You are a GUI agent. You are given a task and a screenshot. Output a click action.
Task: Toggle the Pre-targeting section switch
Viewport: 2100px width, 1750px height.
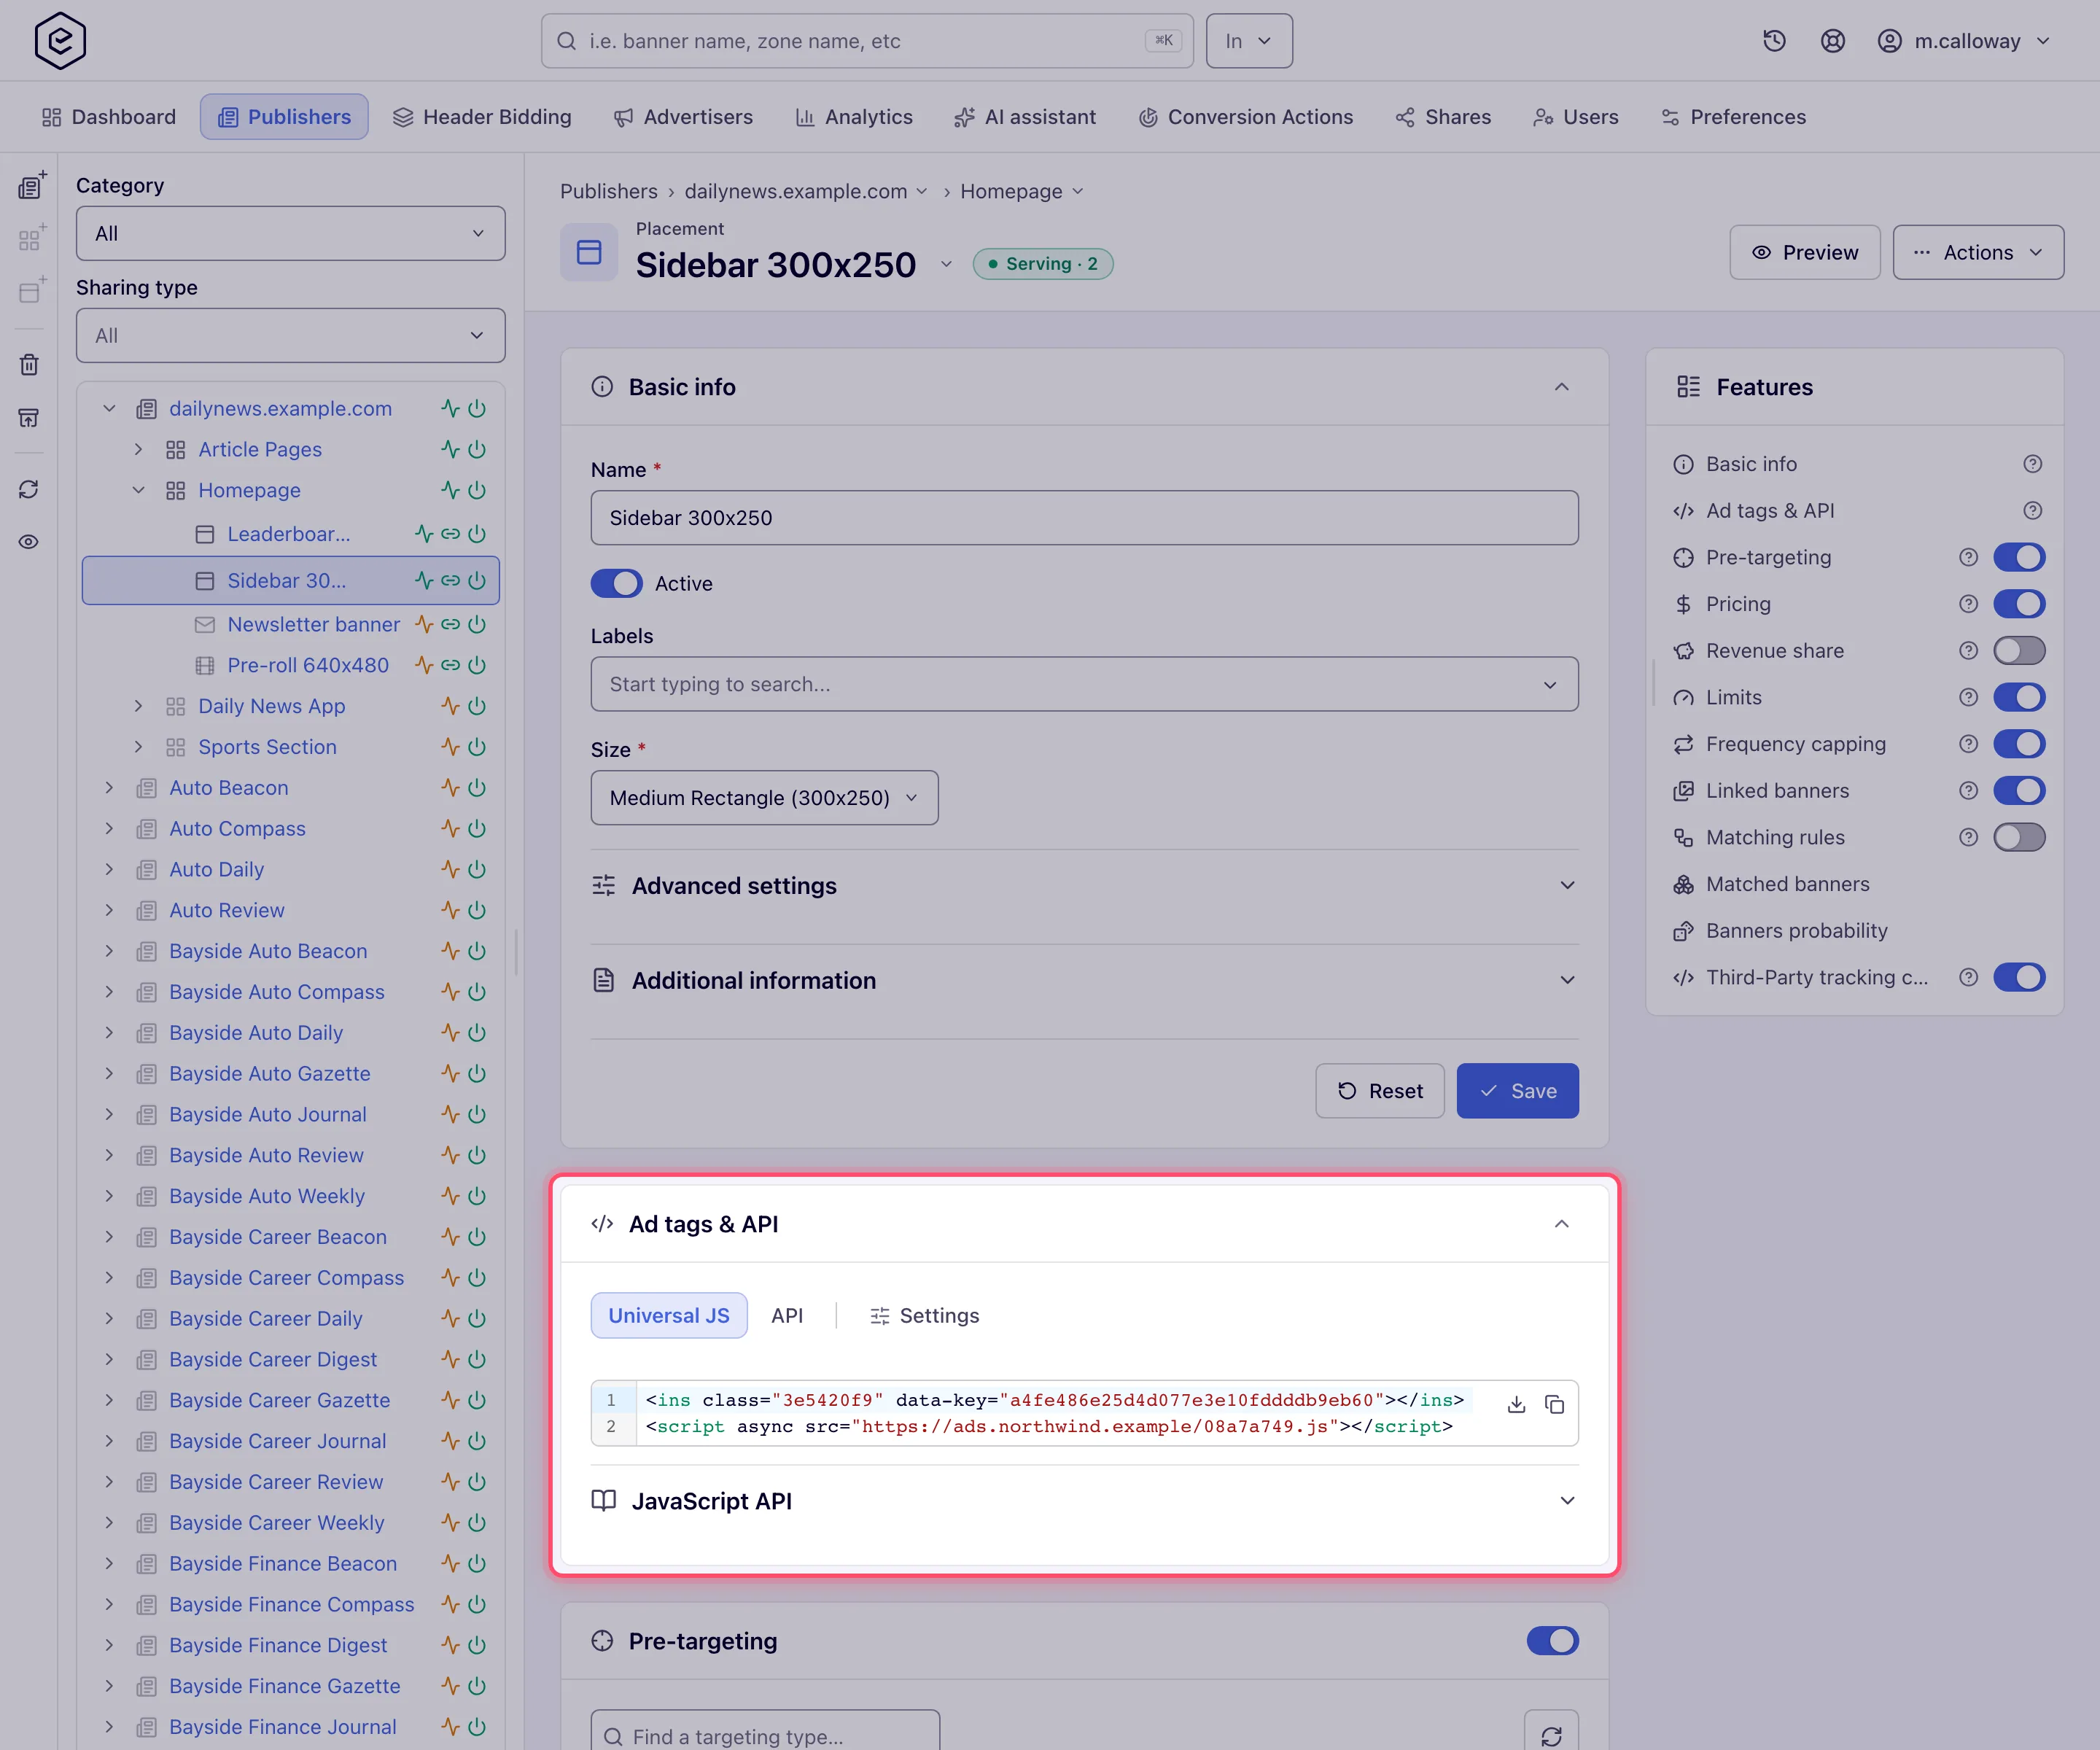tap(1552, 1640)
